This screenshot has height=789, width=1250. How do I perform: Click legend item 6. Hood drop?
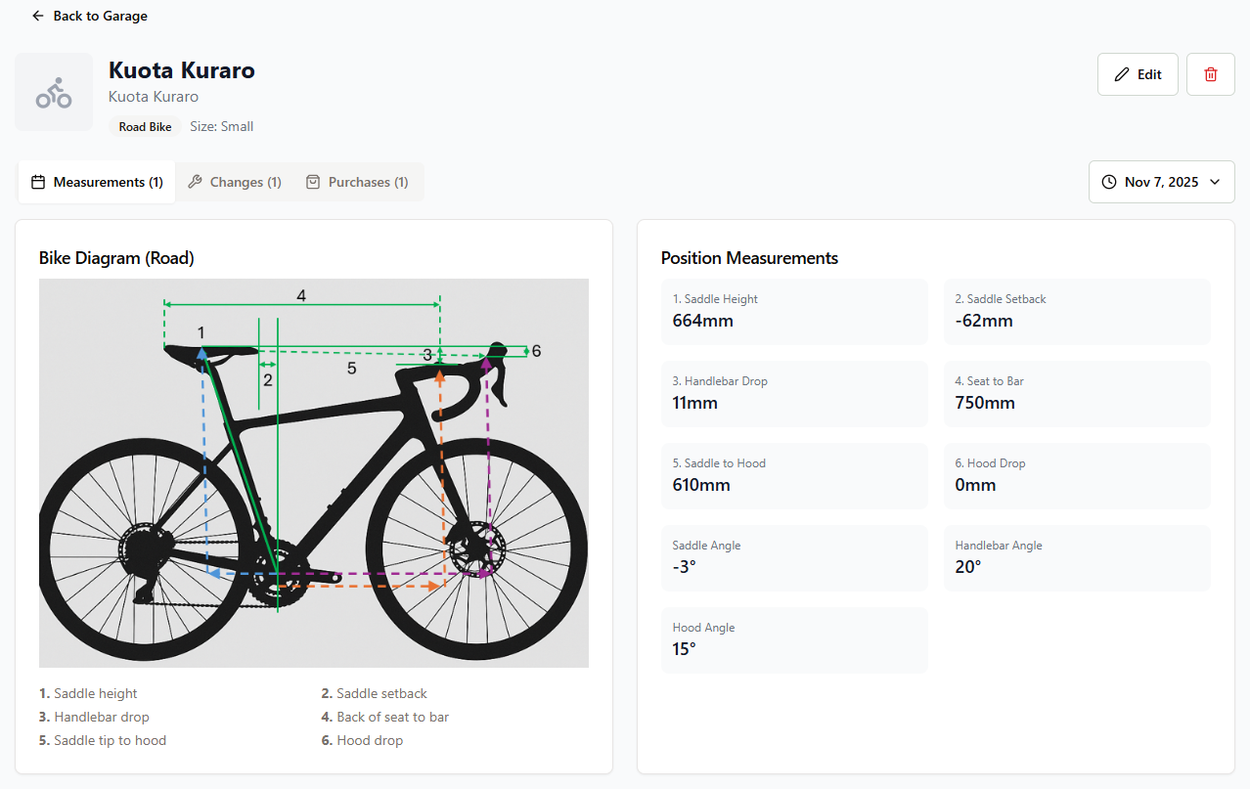[x=362, y=740]
